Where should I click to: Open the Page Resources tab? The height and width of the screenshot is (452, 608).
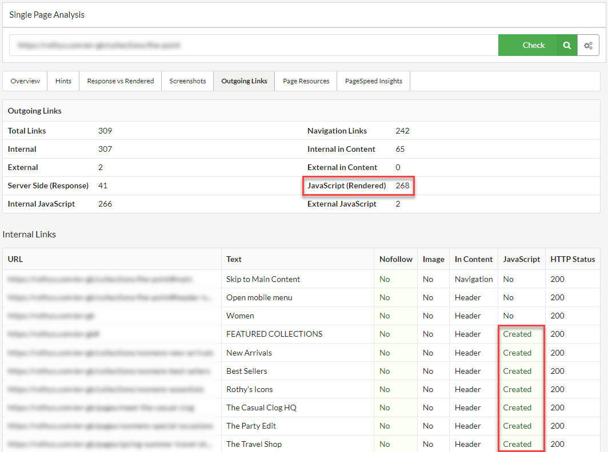click(x=306, y=81)
